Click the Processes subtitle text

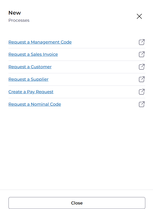19,20
